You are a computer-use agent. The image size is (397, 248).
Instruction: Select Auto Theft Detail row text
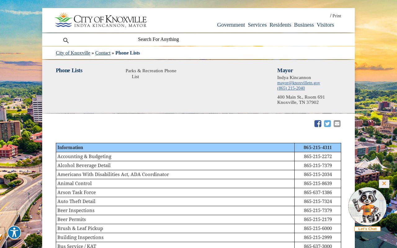point(76,201)
